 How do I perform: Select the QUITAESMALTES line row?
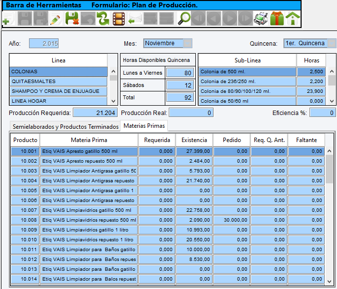(58, 82)
